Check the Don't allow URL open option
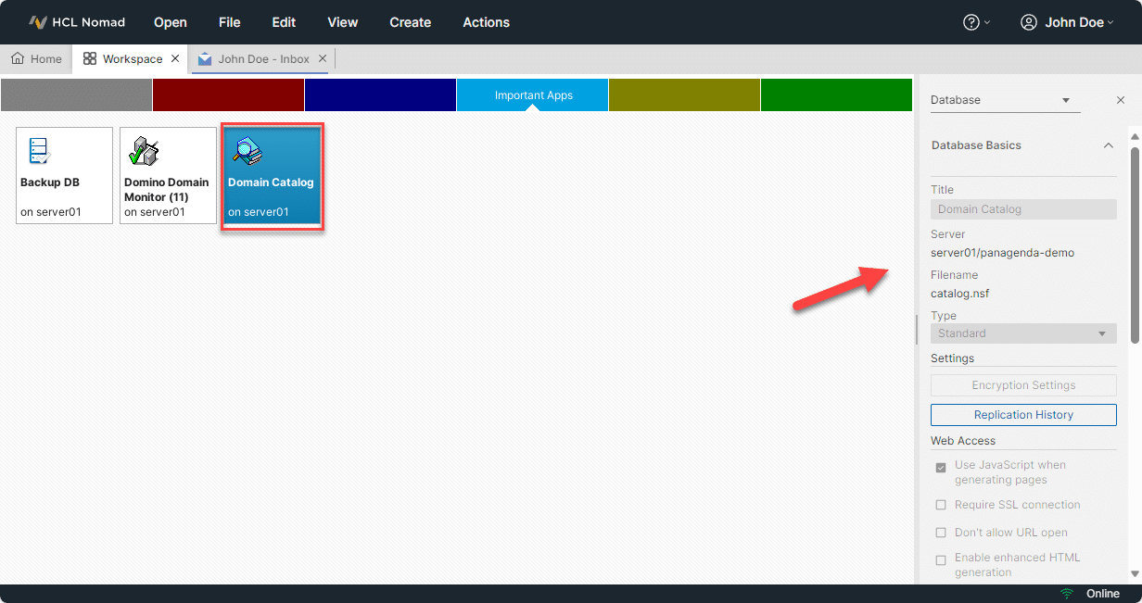 coord(941,533)
